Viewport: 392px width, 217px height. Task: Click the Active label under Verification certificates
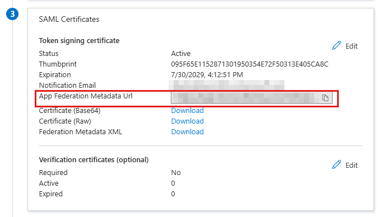(49, 183)
